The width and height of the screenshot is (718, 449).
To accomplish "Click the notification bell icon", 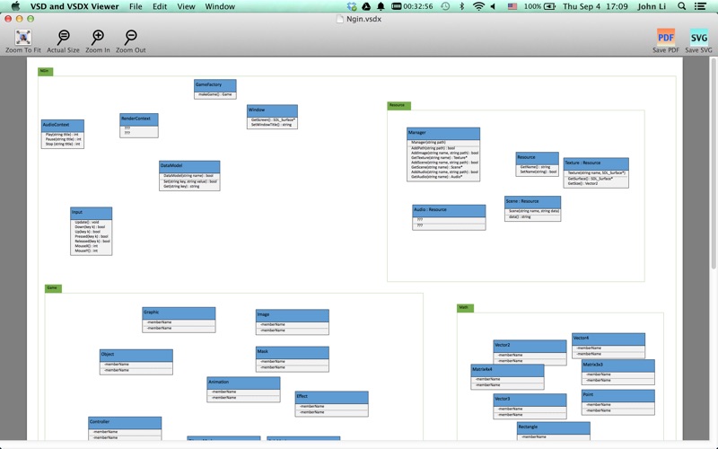I will 381,6.
